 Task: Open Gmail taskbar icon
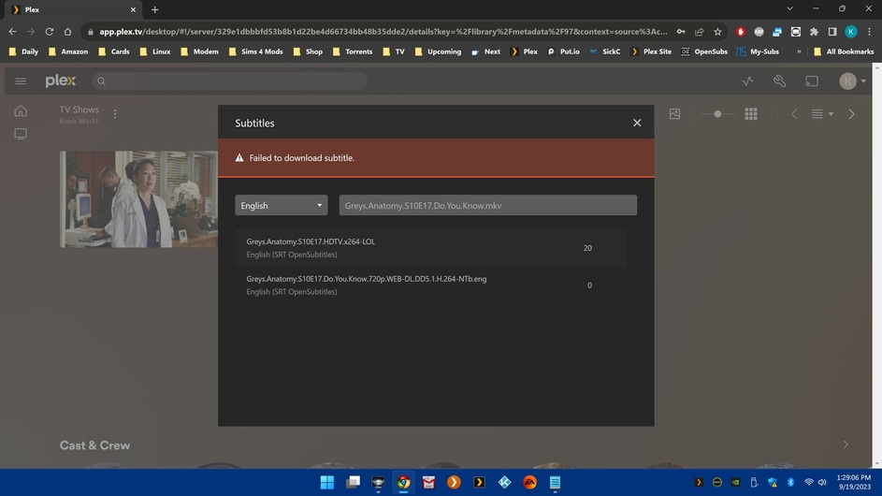click(x=428, y=482)
